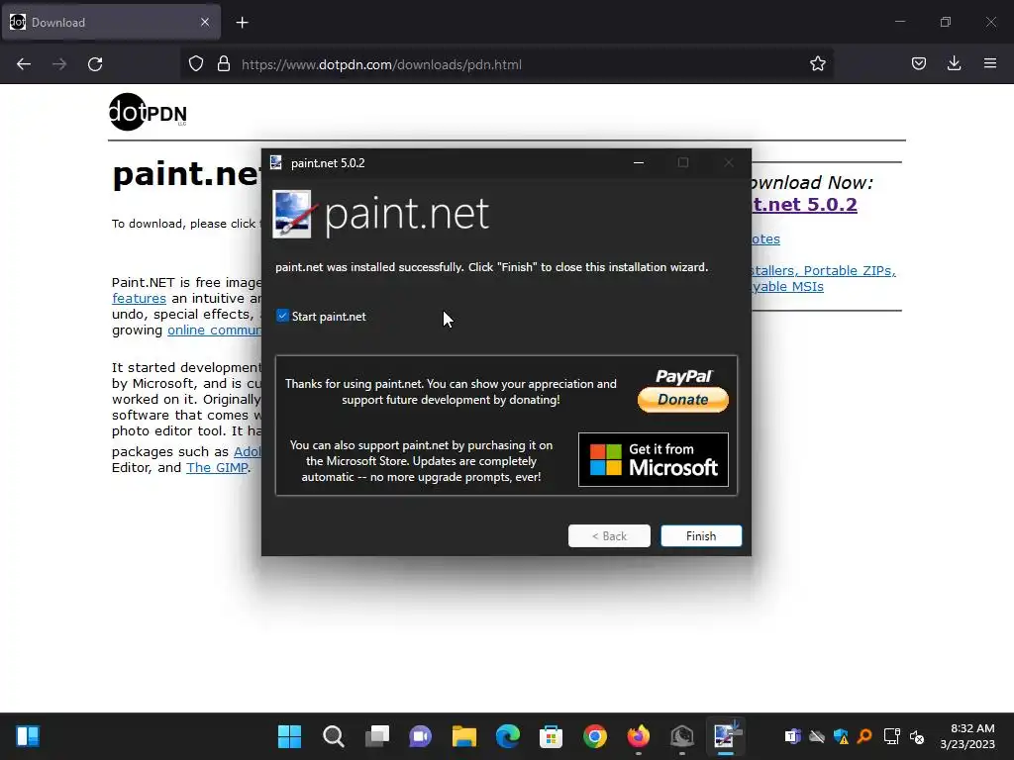The width and height of the screenshot is (1014, 760).
Task: Switch to Firefox in taskbar
Action: point(639,736)
